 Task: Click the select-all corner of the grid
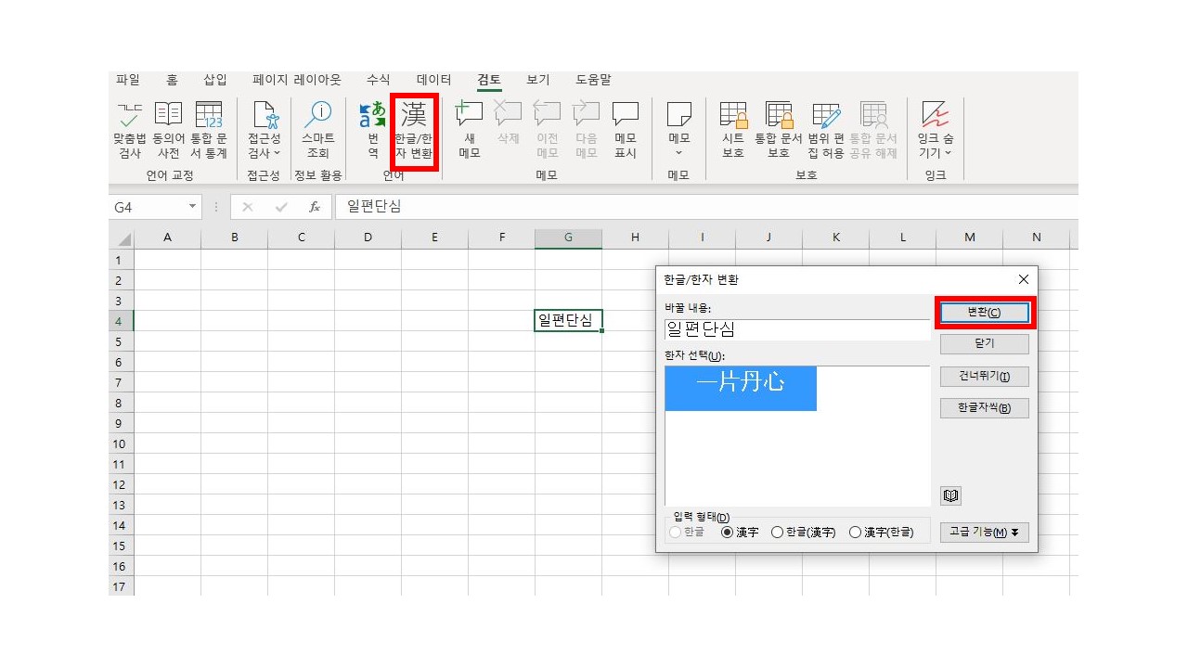coord(122,238)
